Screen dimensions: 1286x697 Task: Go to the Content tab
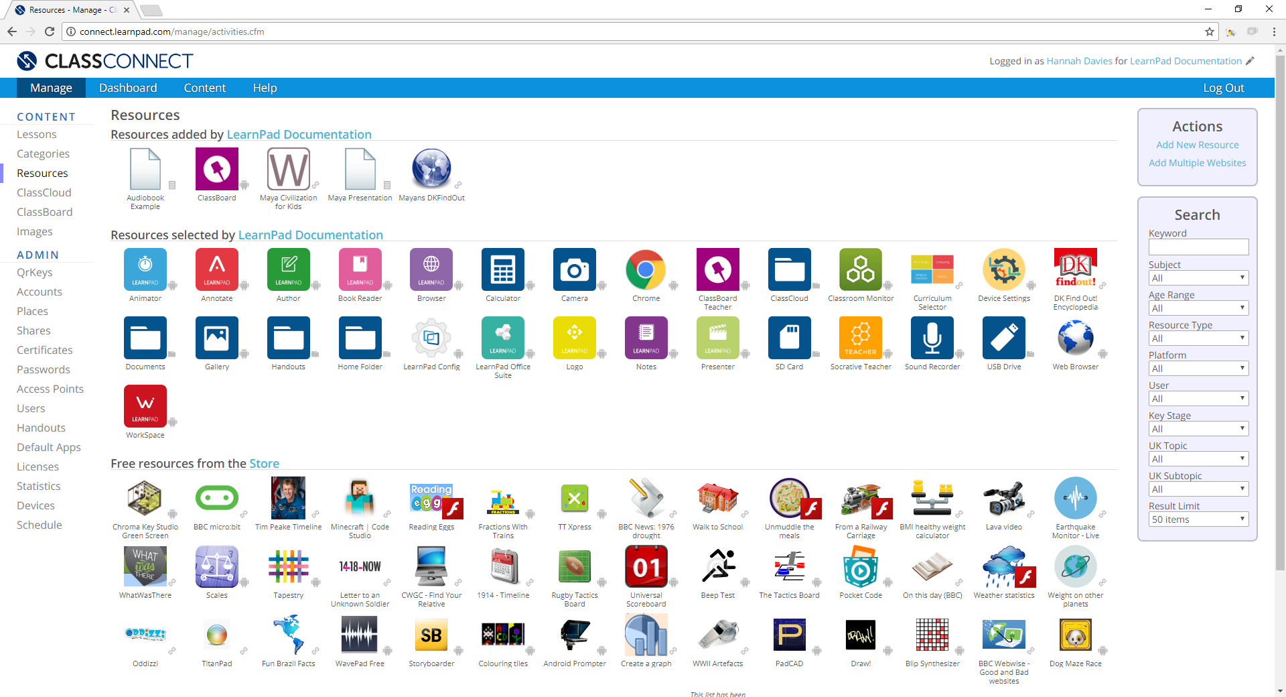pyautogui.click(x=205, y=88)
